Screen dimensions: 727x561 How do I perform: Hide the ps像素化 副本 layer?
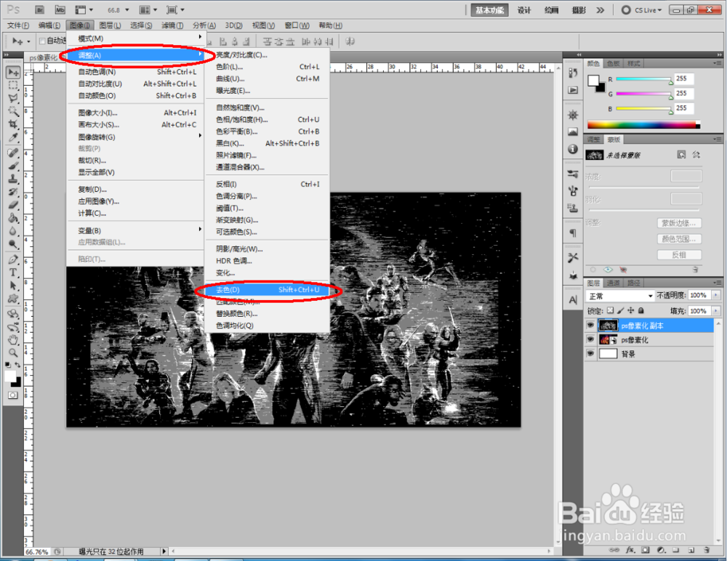(x=590, y=326)
